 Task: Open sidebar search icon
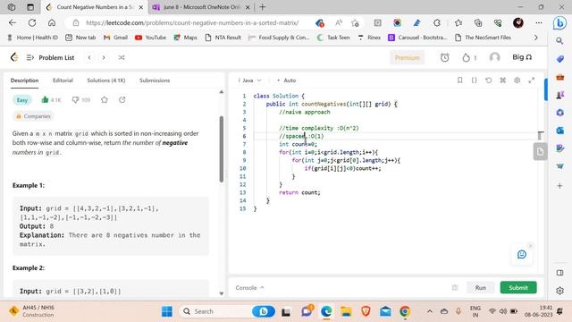point(559,41)
